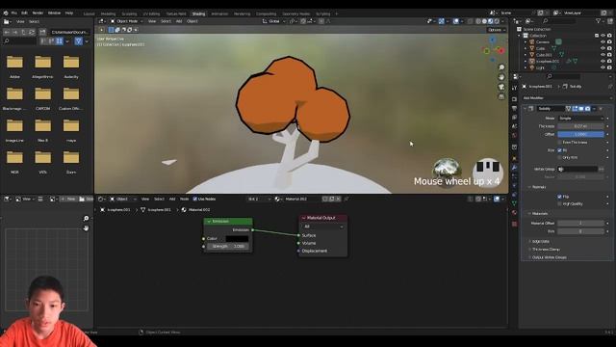Click the zoom magnifier icon in the 3D viewport
This screenshot has width=616, height=347.
coord(501,67)
